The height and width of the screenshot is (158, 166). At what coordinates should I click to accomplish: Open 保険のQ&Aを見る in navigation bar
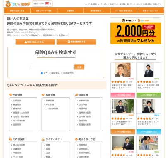(17, 11)
